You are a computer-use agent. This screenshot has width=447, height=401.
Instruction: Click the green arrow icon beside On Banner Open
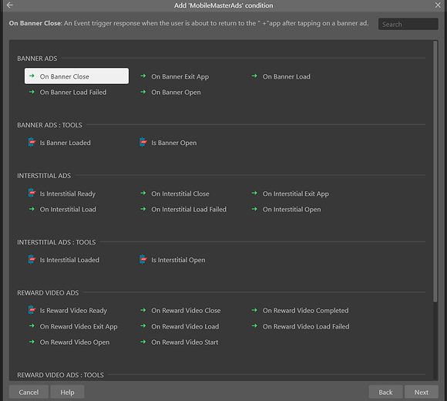143,92
